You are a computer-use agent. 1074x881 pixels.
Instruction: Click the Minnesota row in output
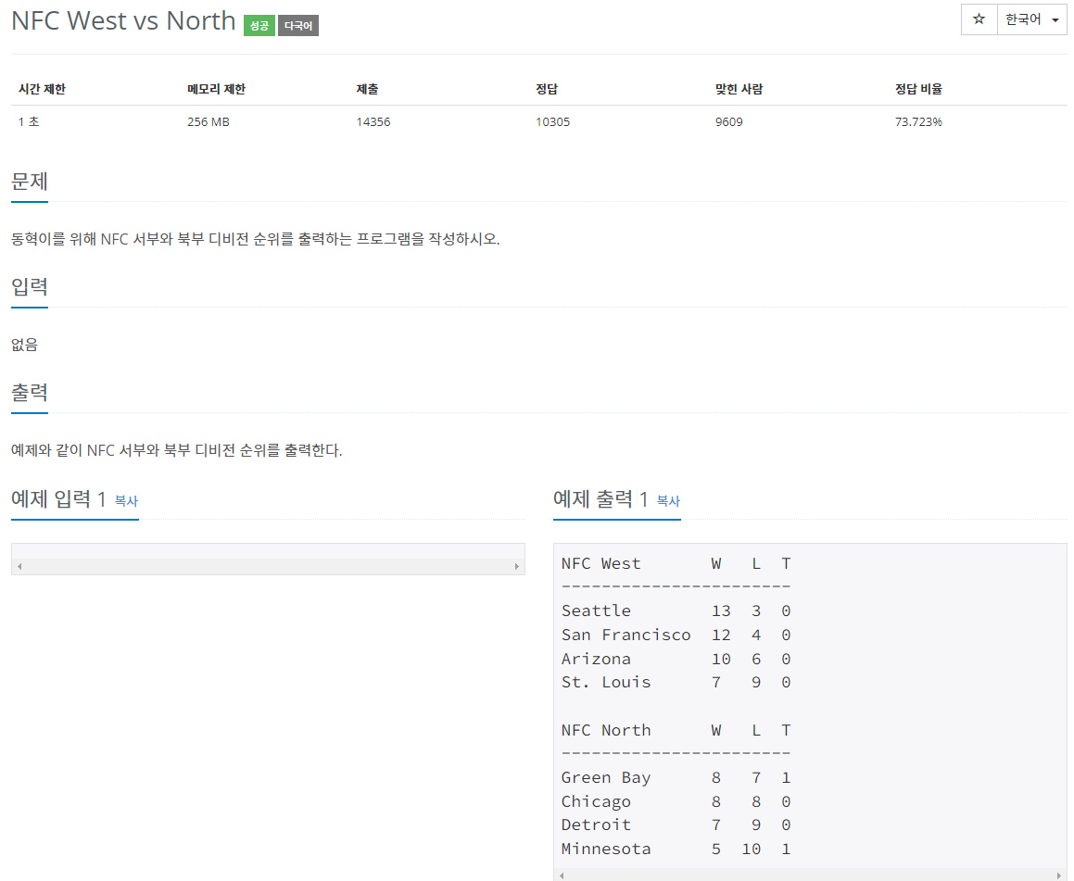[x=676, y=849]
